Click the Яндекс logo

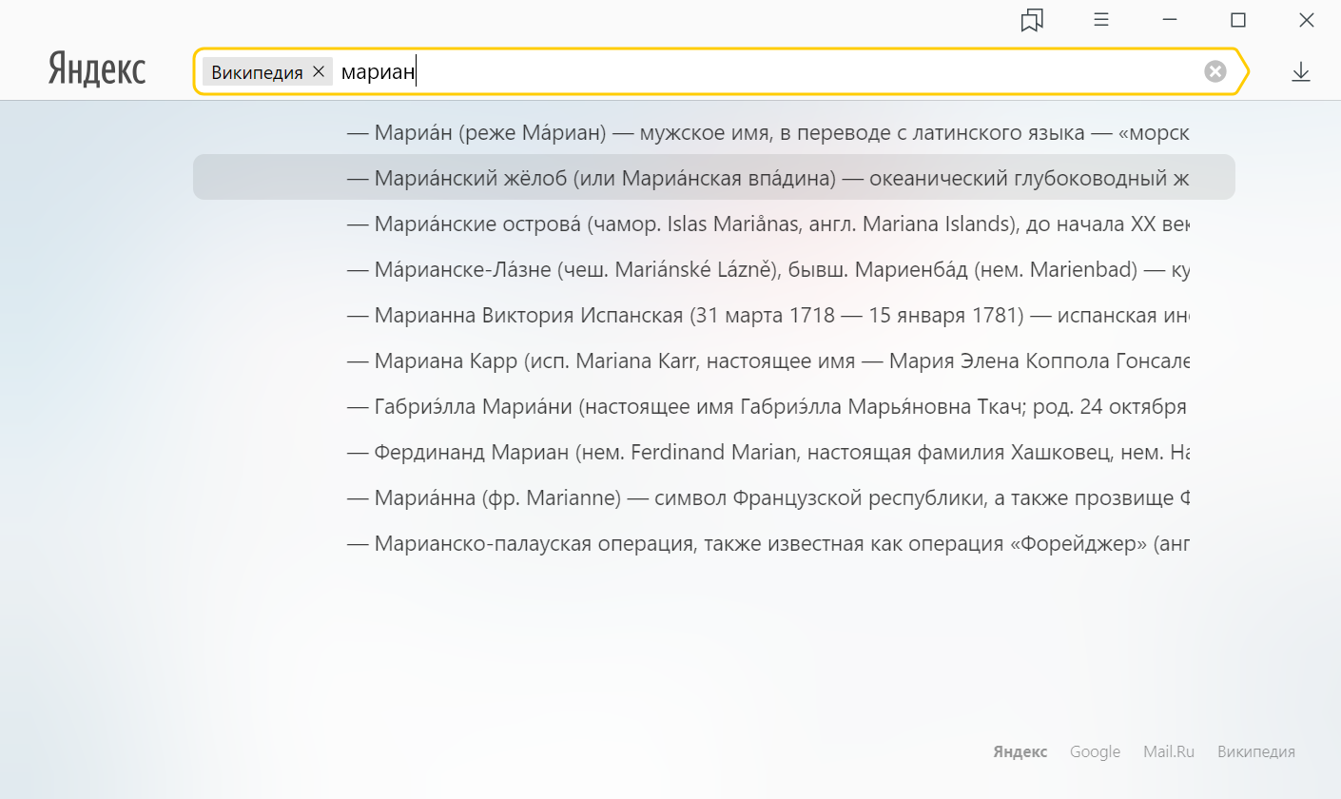(x=97, y=70)
